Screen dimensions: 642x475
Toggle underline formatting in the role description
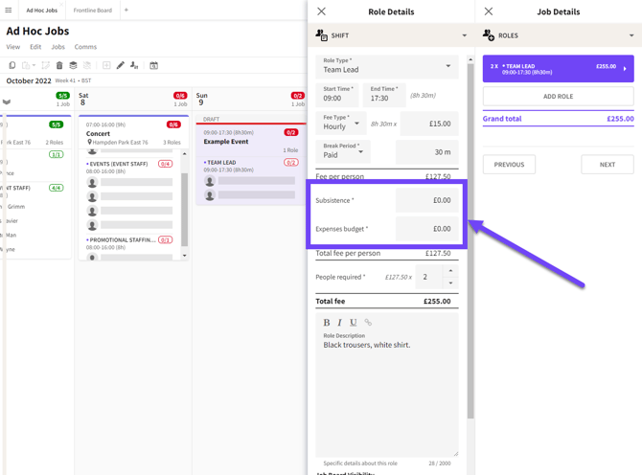tap(353, 323)
